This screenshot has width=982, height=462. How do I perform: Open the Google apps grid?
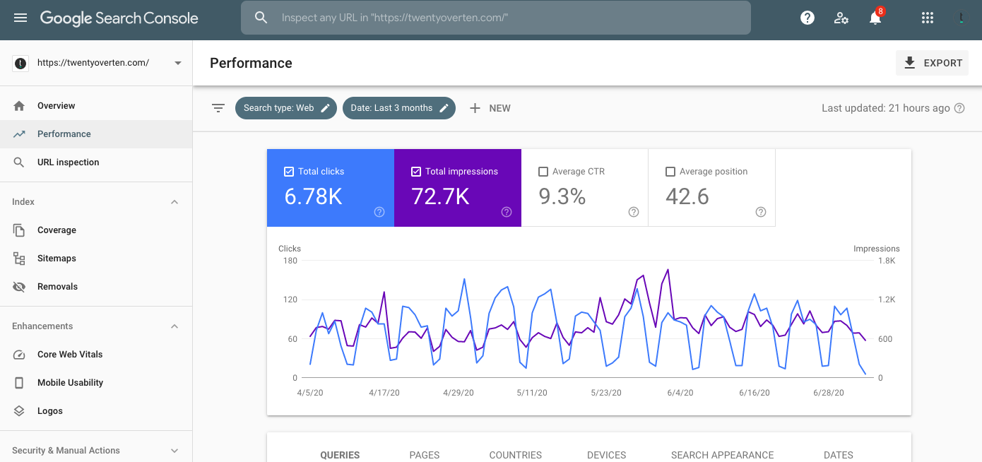point(928,18)
